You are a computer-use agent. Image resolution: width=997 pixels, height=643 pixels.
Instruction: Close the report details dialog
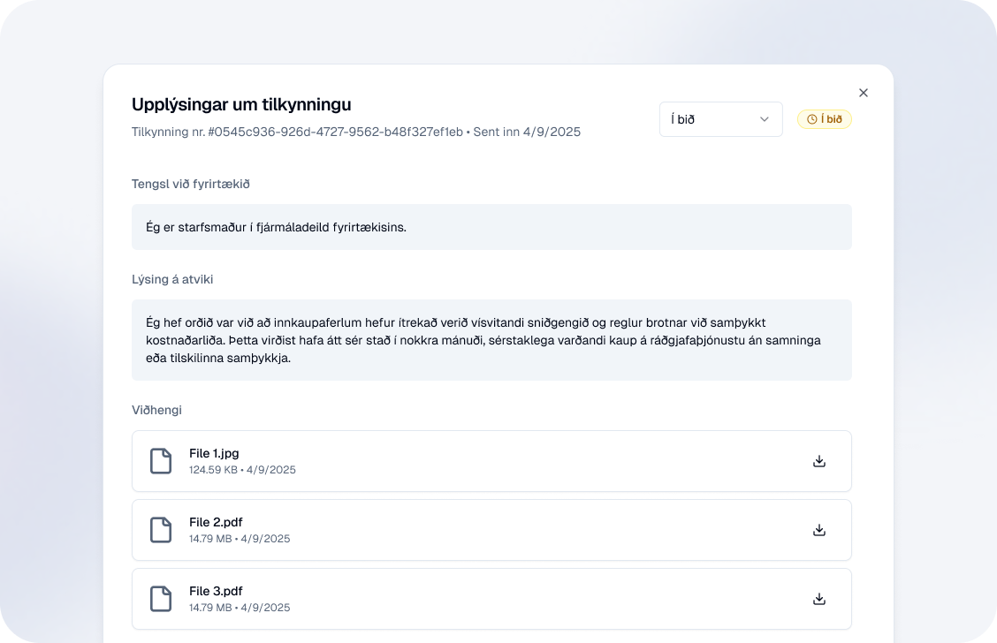pyautogui.click(x=864, y=93)
